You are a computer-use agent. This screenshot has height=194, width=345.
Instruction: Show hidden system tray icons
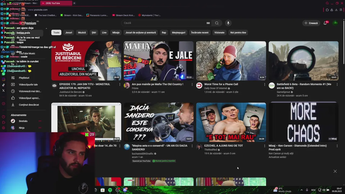coord(301,190)
